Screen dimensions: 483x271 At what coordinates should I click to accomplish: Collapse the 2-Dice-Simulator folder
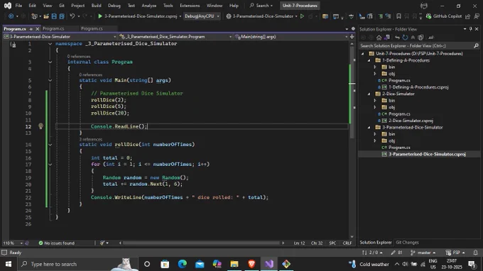coord(369,94)
